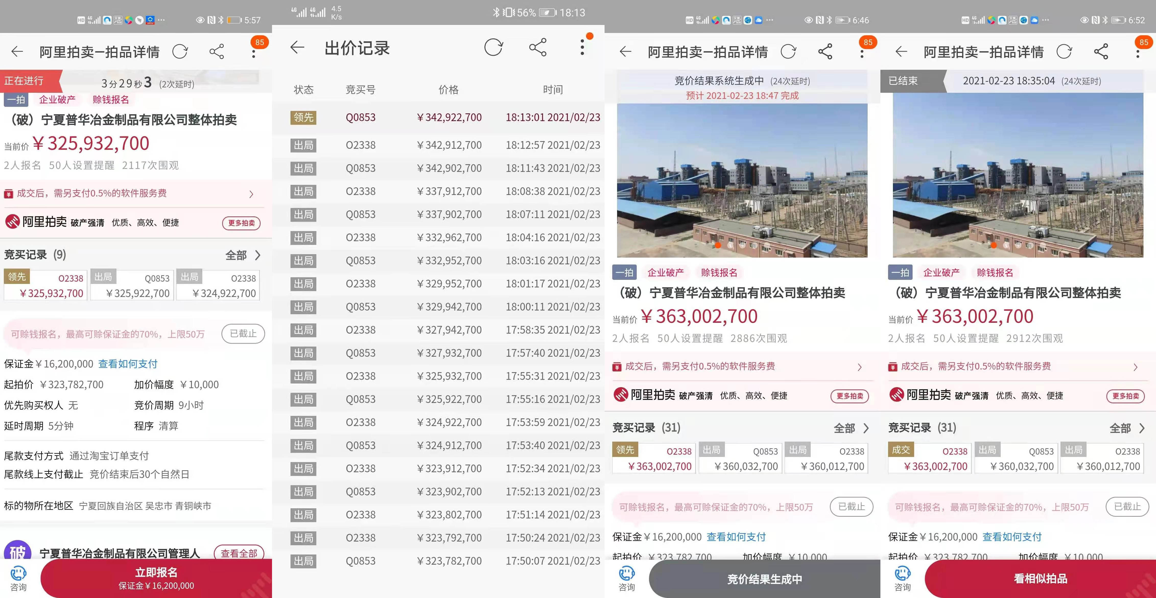Tap share icon in leftmost screen header
This screenshot has height=598, width=1156.
coord(217,52)
